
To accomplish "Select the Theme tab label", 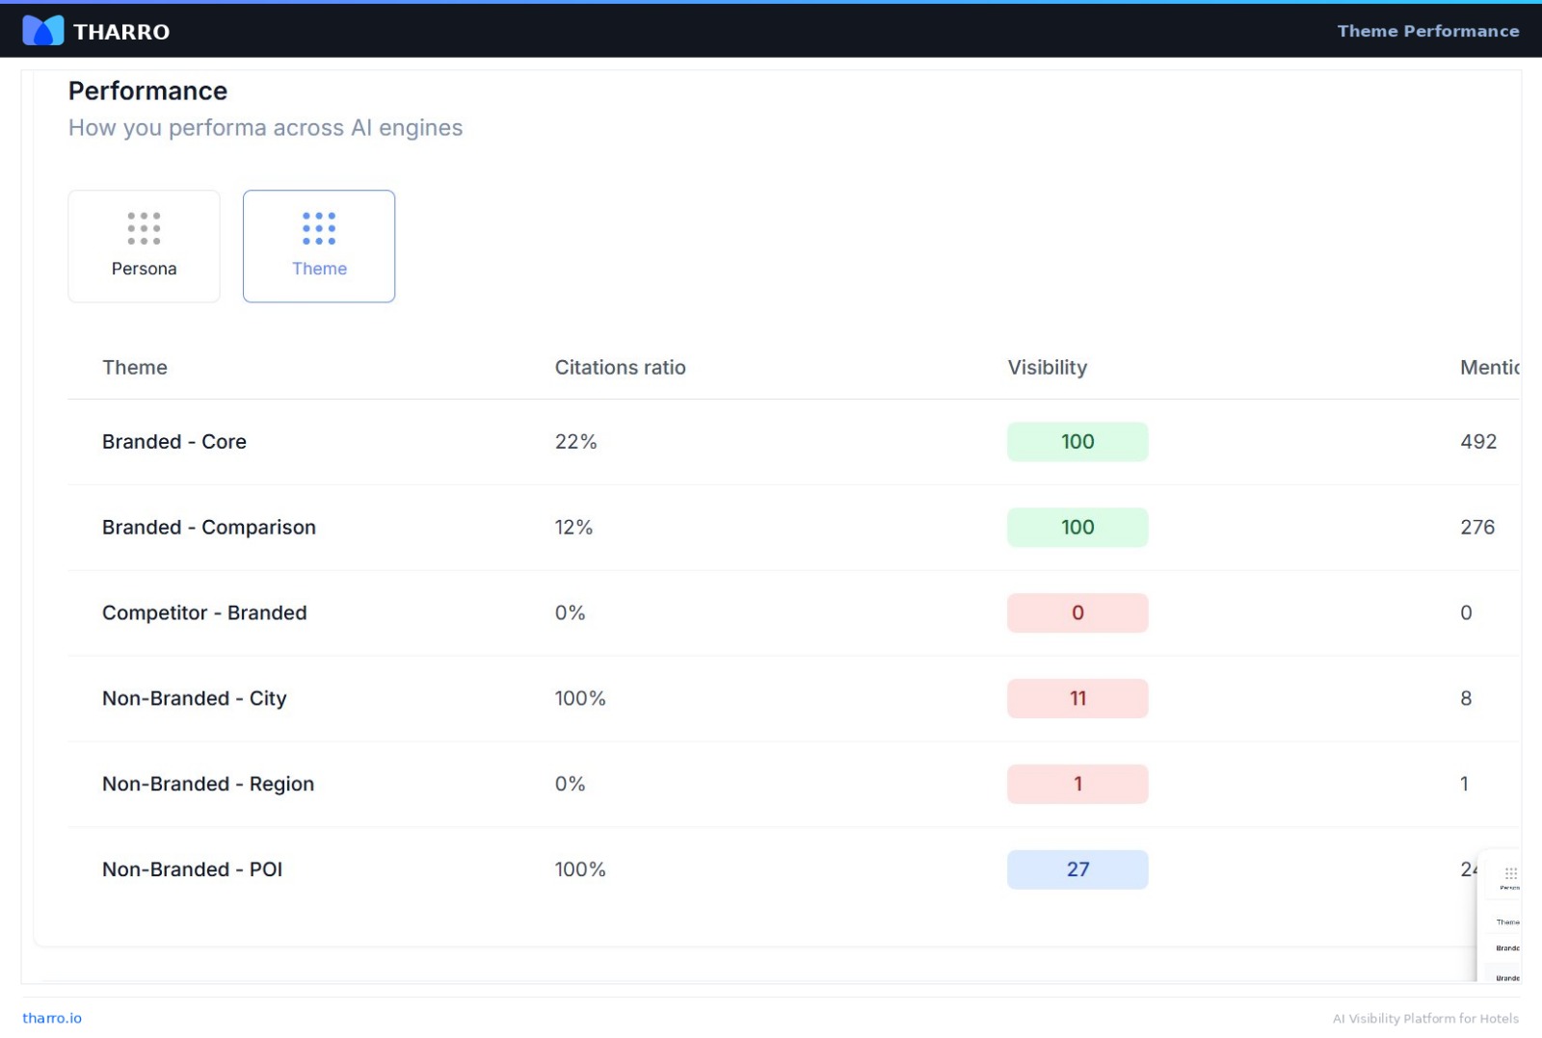I will (319, 269).
